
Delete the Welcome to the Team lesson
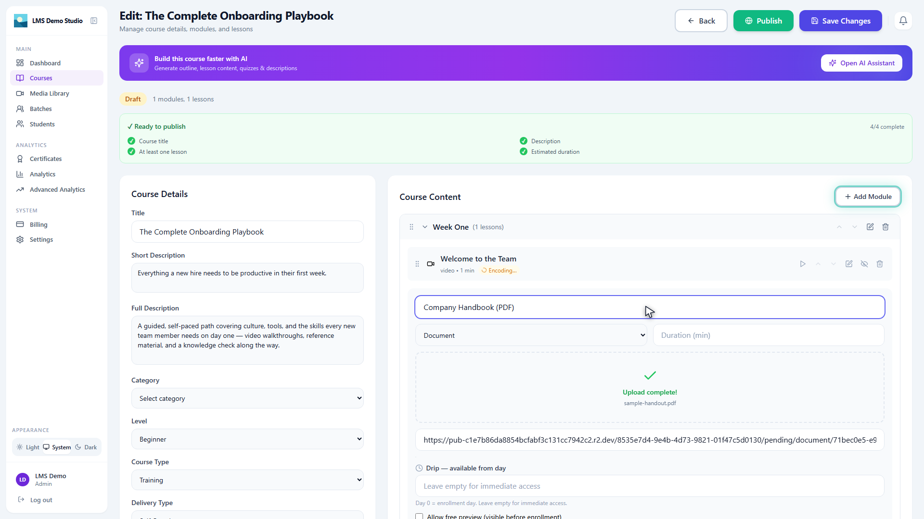[880, 264]
